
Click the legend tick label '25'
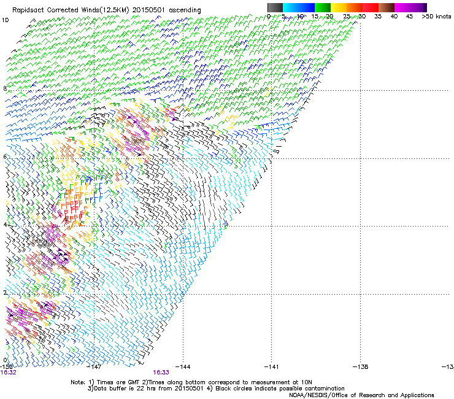(347, 16)
